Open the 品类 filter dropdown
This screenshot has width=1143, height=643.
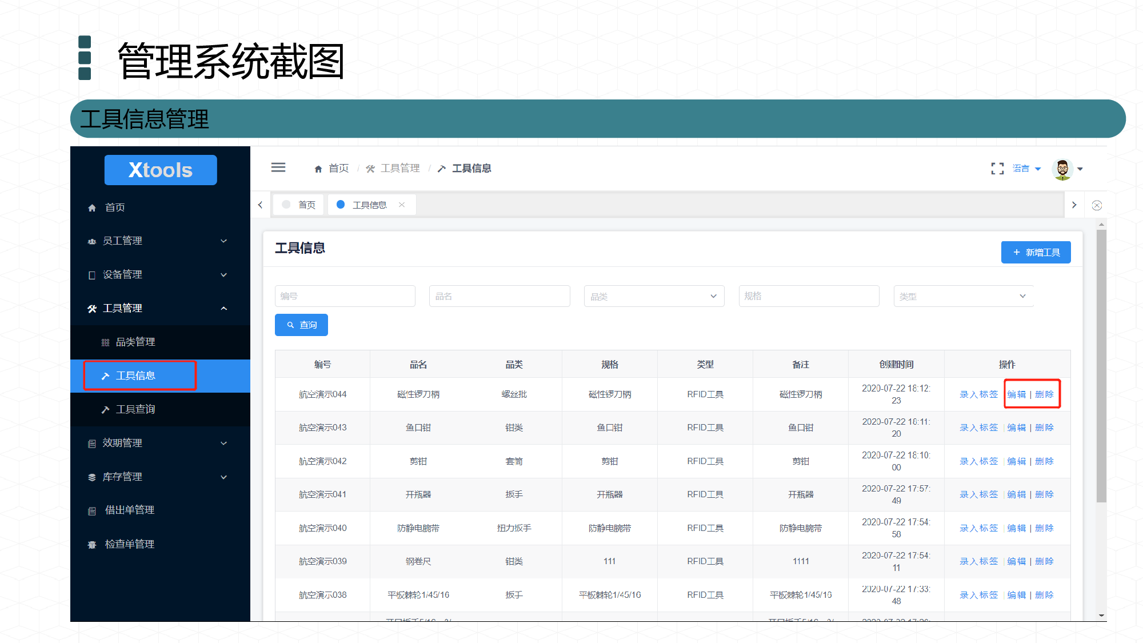tap(654, 296)
